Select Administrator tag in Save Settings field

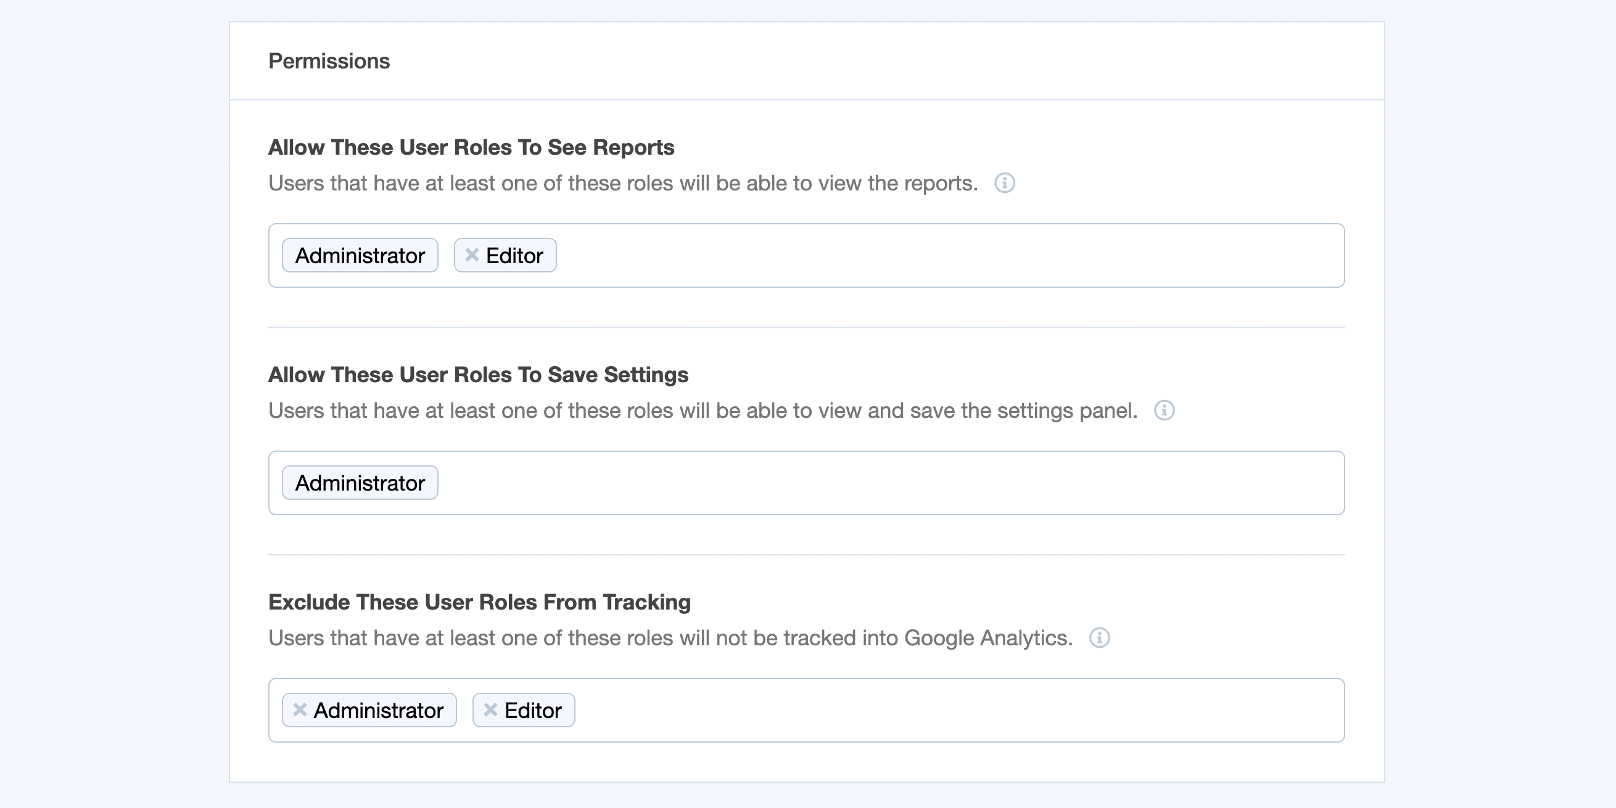[x=360, y=483]
